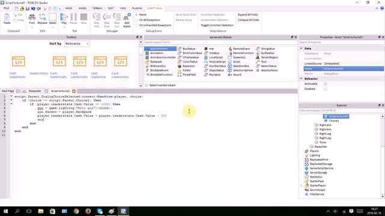Image resolution: width=385 pixels, height=216 pixels.
Task: Click the Search object input field
Action: click(x=220, y=43)
